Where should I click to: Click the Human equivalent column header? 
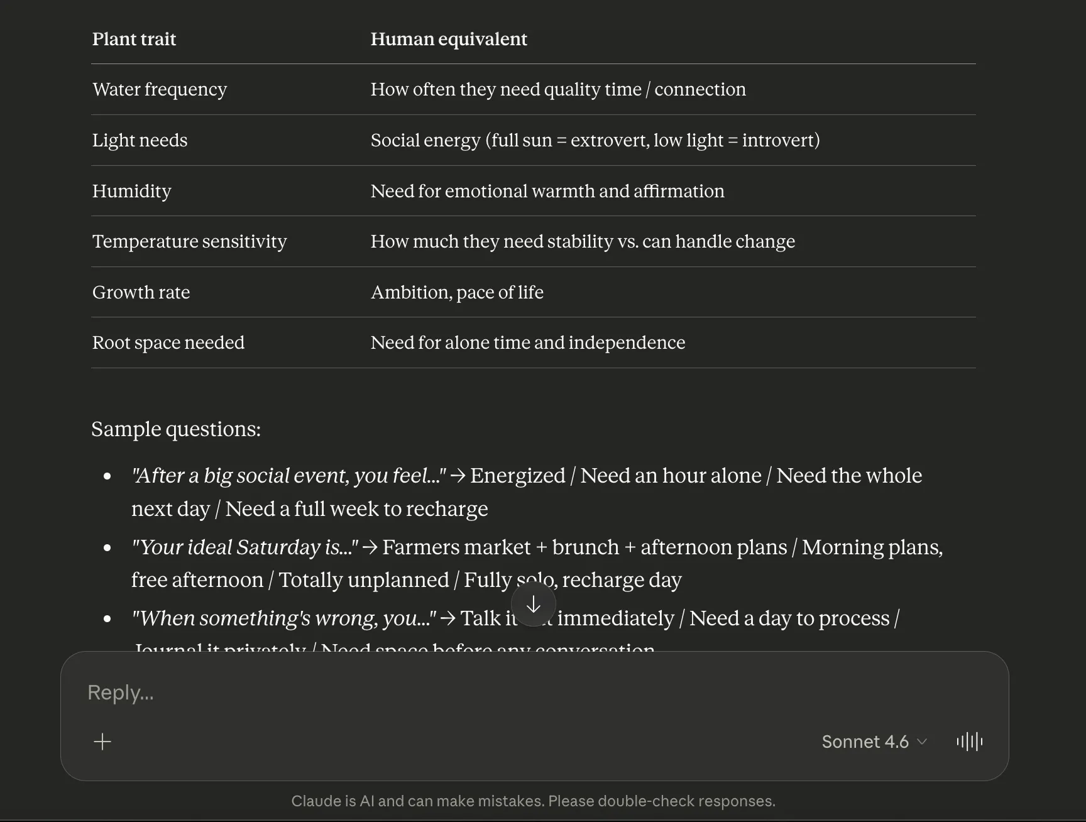[x=449, y=39]
